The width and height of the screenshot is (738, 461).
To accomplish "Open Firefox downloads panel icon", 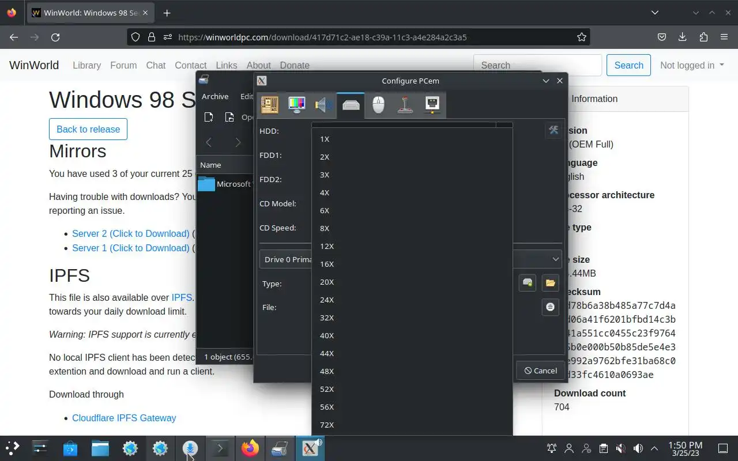I will (683, 37).
